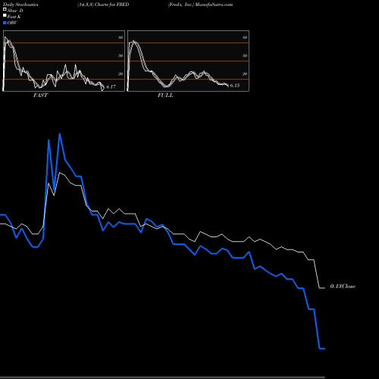The image size is (379, 379).
Task: Click the 'Slow D' legend text
Action: (15, 11)
